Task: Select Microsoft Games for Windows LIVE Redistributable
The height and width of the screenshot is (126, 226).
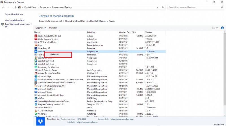Action: coord(100,79)
